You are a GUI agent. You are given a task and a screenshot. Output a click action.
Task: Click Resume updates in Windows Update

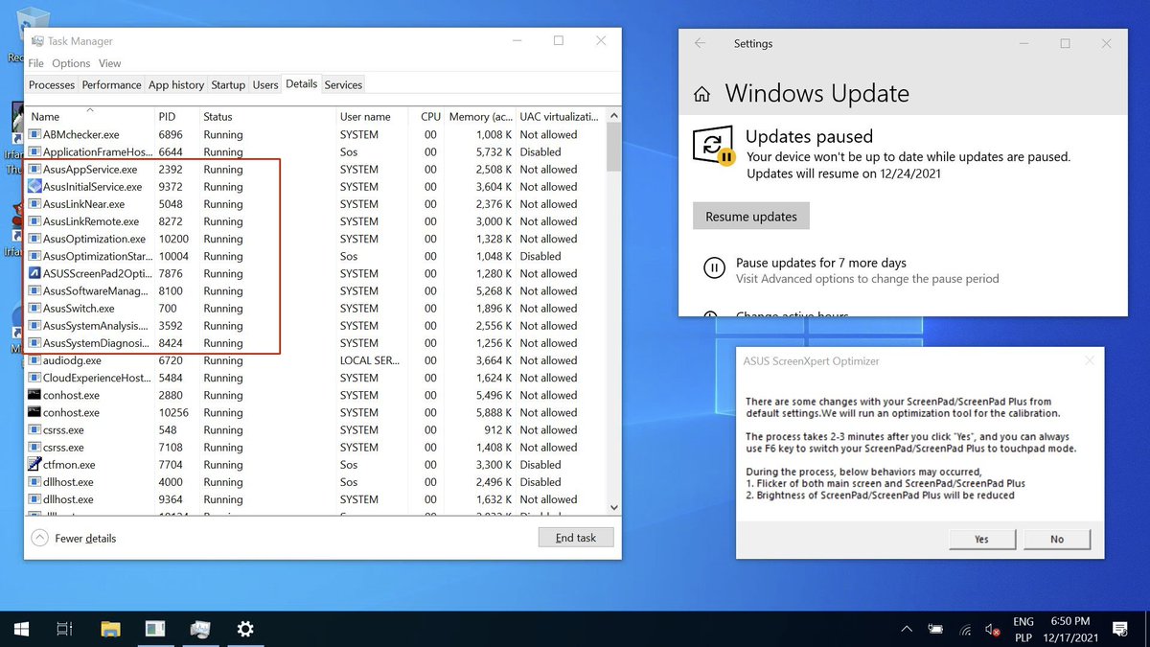(x=751, y=217)
